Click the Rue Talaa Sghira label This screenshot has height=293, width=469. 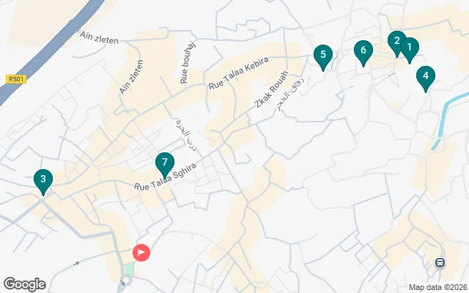click(165, 177)
